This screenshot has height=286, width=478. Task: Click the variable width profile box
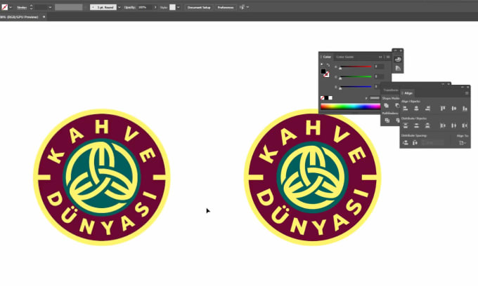click(x=69, y=7)
